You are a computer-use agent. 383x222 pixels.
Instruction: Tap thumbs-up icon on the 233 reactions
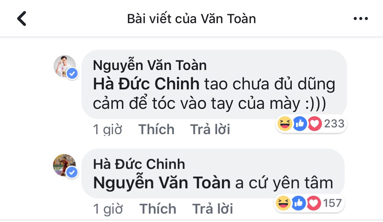pos(300,124)
